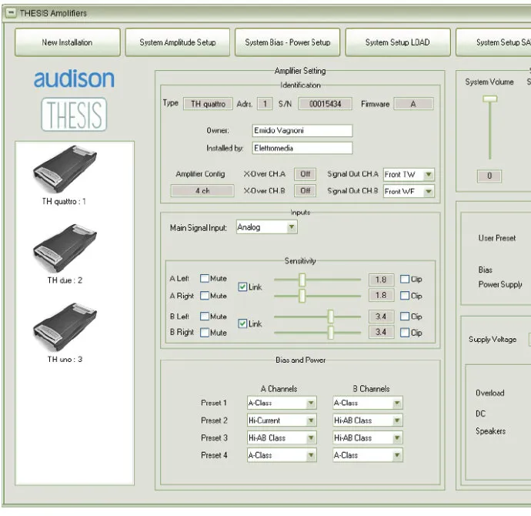Open Preset 1 A Channels class dropdown
Viewport: 531px width, 516px height.
282,403
